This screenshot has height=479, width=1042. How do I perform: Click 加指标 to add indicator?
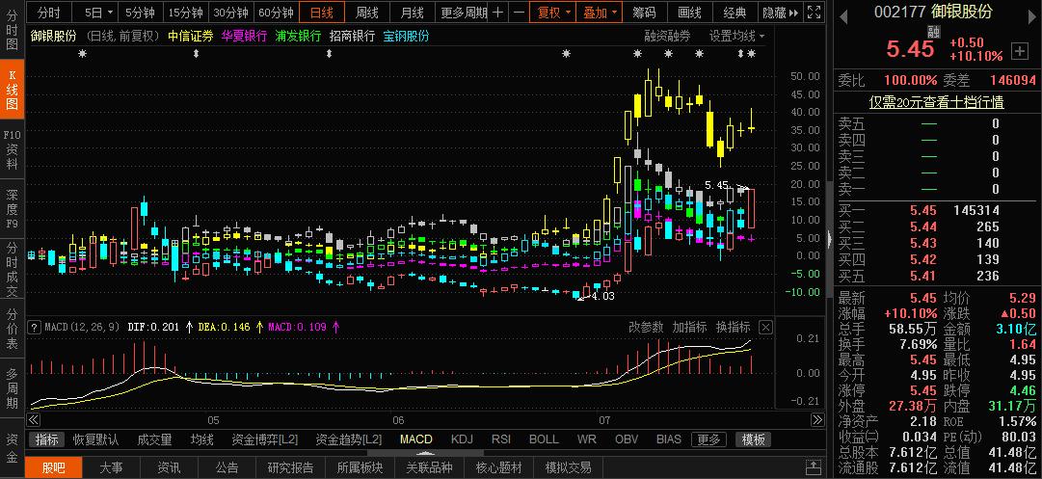[689, 327]
